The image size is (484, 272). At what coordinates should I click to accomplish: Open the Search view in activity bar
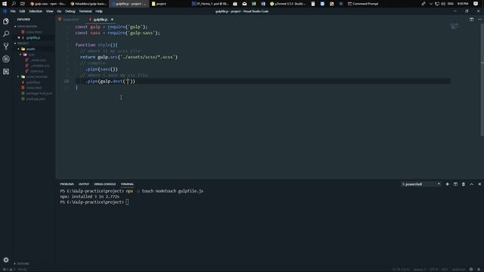click(6, 33)
